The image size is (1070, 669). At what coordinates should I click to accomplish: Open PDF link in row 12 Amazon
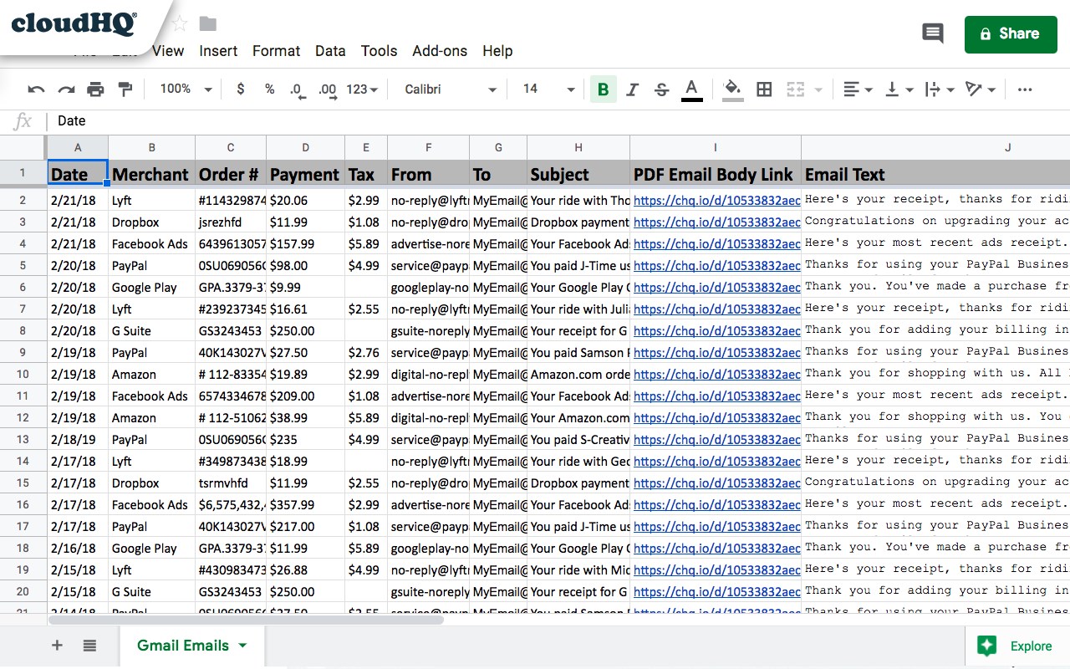(x=716, y=418)
